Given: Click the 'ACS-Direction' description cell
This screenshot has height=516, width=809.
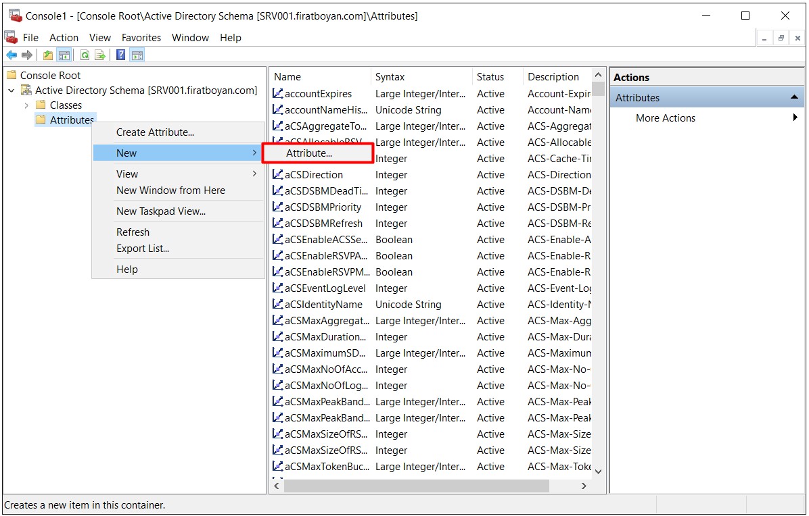Looking at the screenshot, I should [x=559, y=174].
